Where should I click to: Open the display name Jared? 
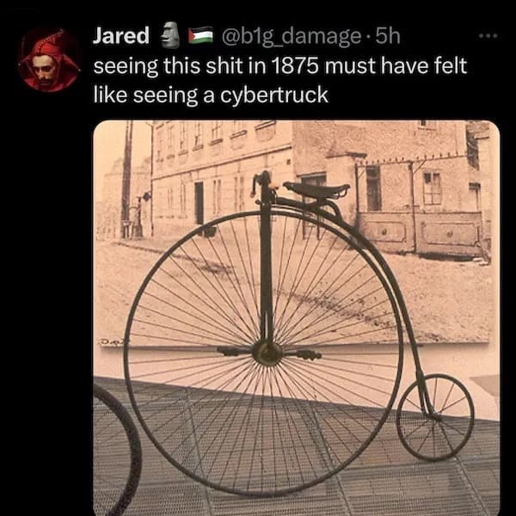tap(121, 35)
